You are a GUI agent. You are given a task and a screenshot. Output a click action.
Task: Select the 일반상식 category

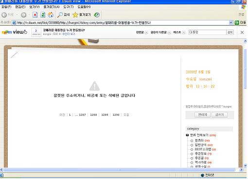pyautogui.click(x=200, y=145)
